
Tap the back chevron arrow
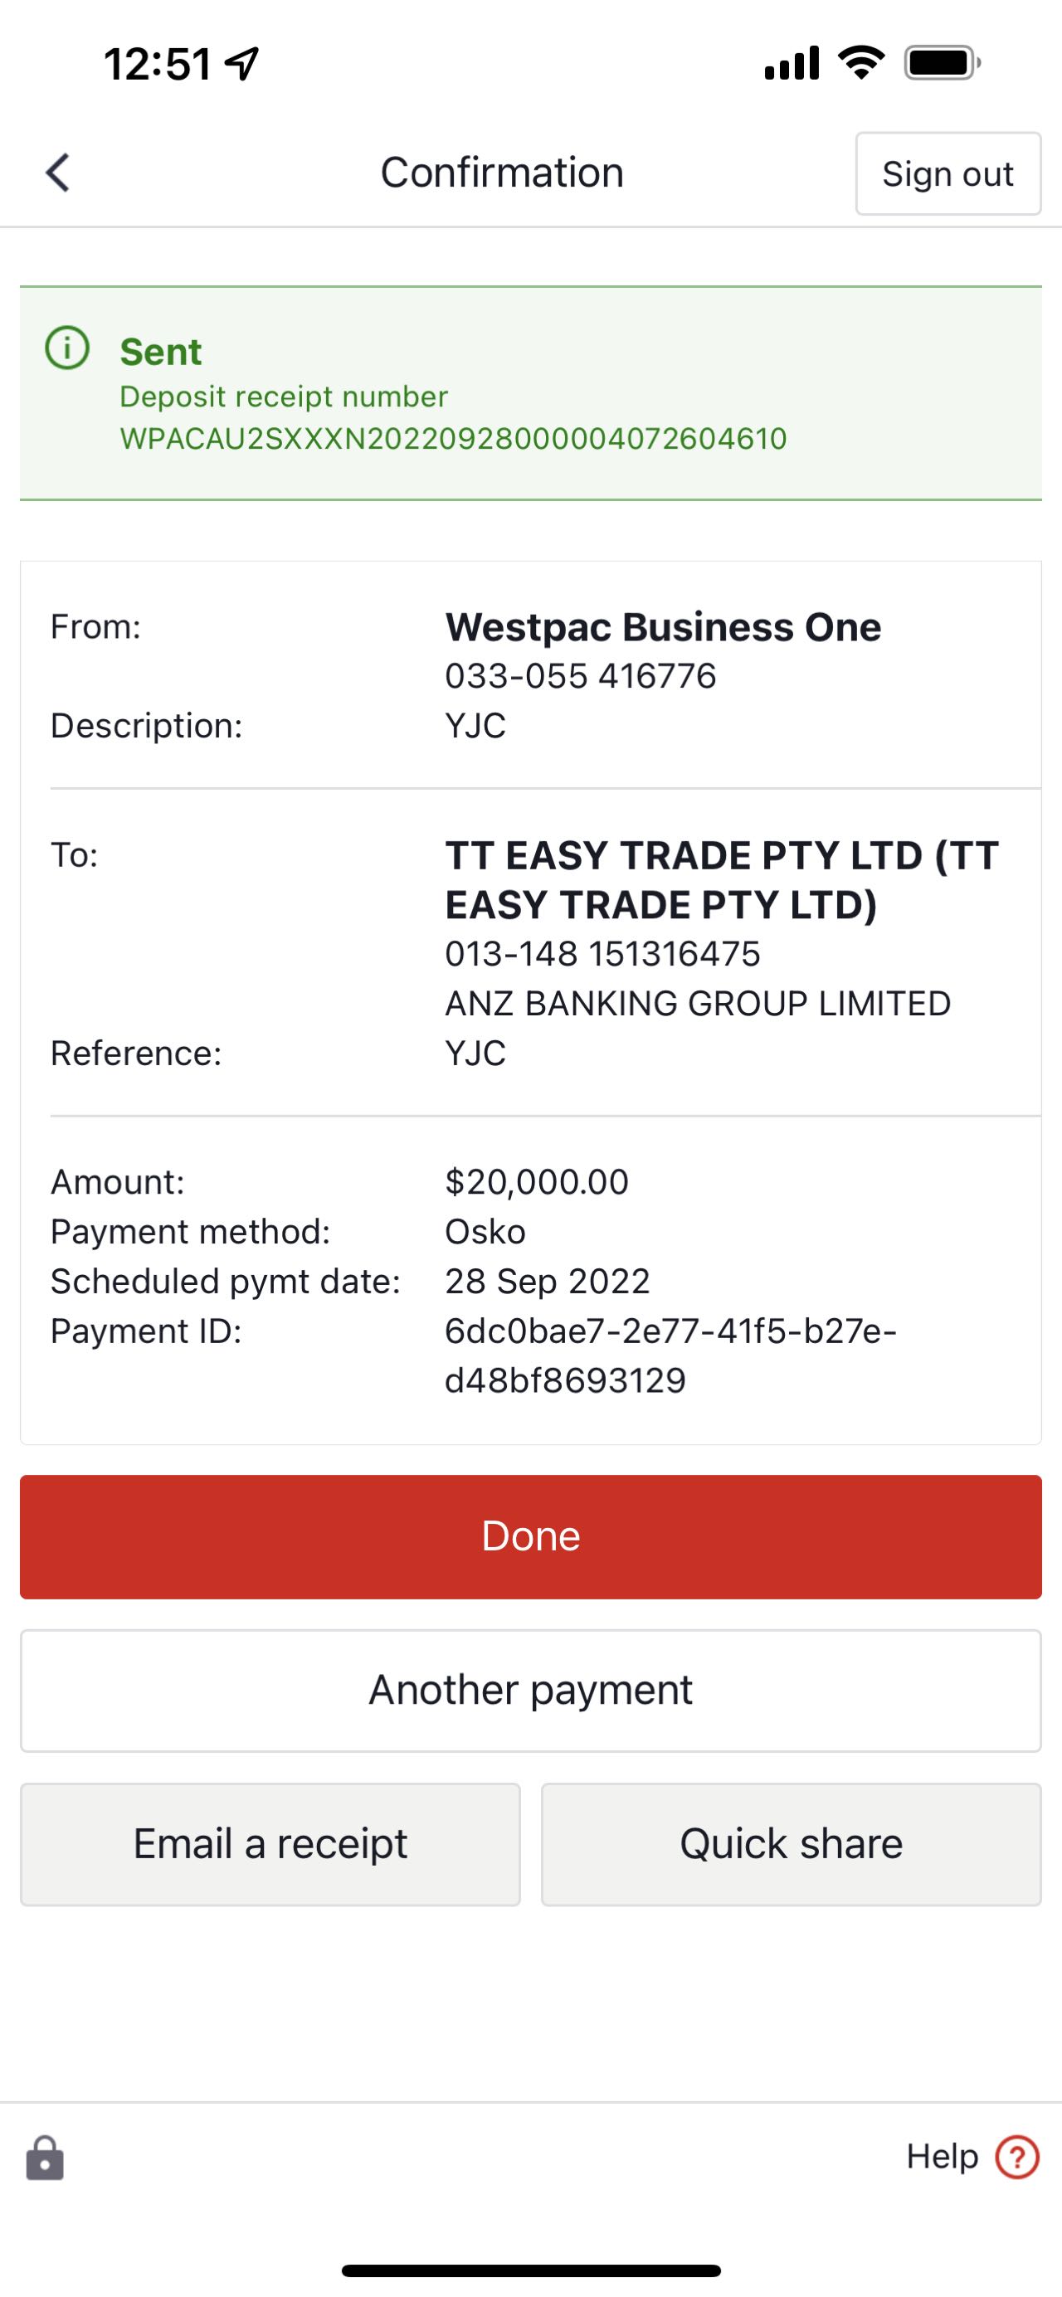click(58, 173)
